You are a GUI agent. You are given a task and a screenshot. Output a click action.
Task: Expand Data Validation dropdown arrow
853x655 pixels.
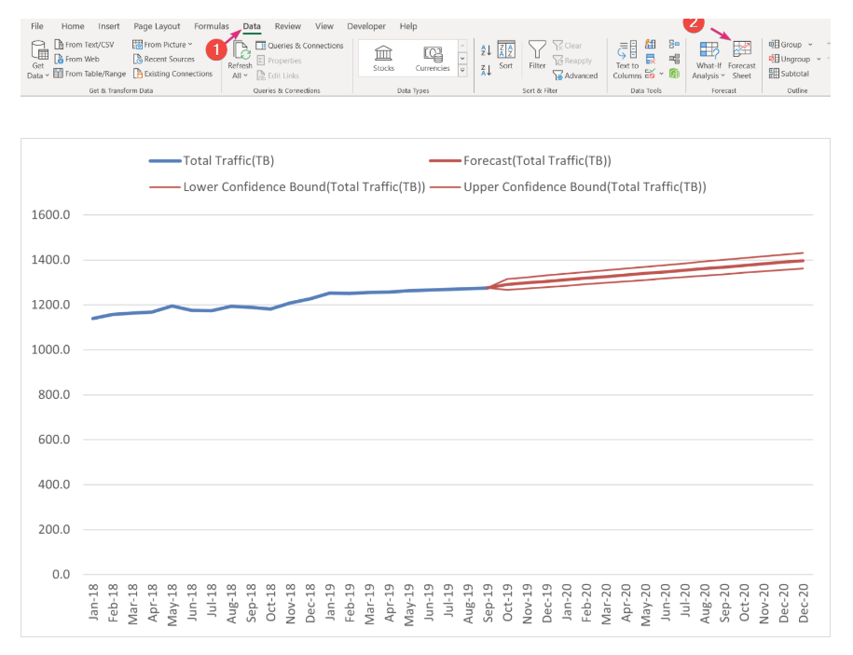click(661, 74)
